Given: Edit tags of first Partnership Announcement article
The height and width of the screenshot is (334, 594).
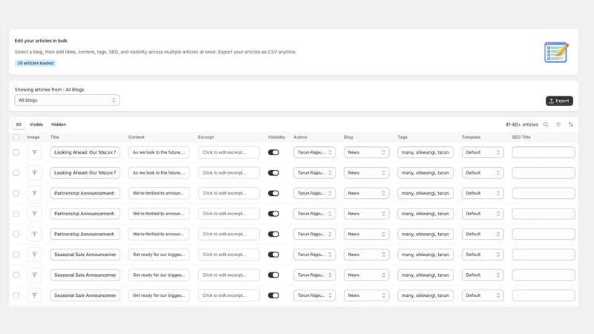Looking at the screenshot, I should pyautogui.click(x=425, y=193).
